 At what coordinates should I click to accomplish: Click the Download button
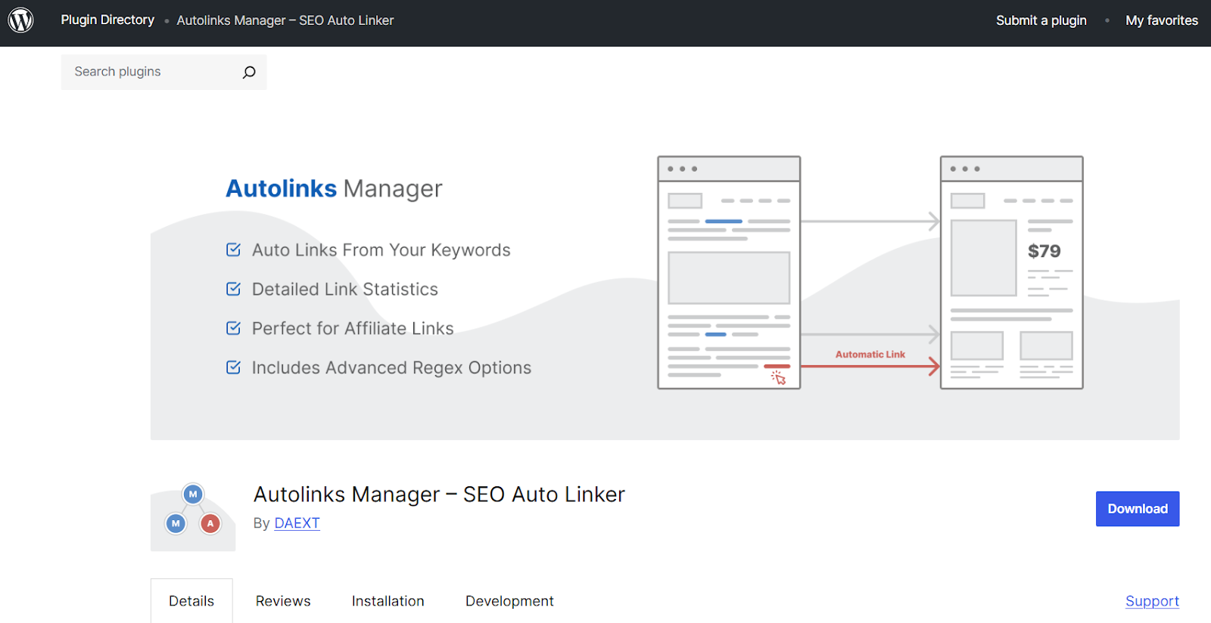1138,509
